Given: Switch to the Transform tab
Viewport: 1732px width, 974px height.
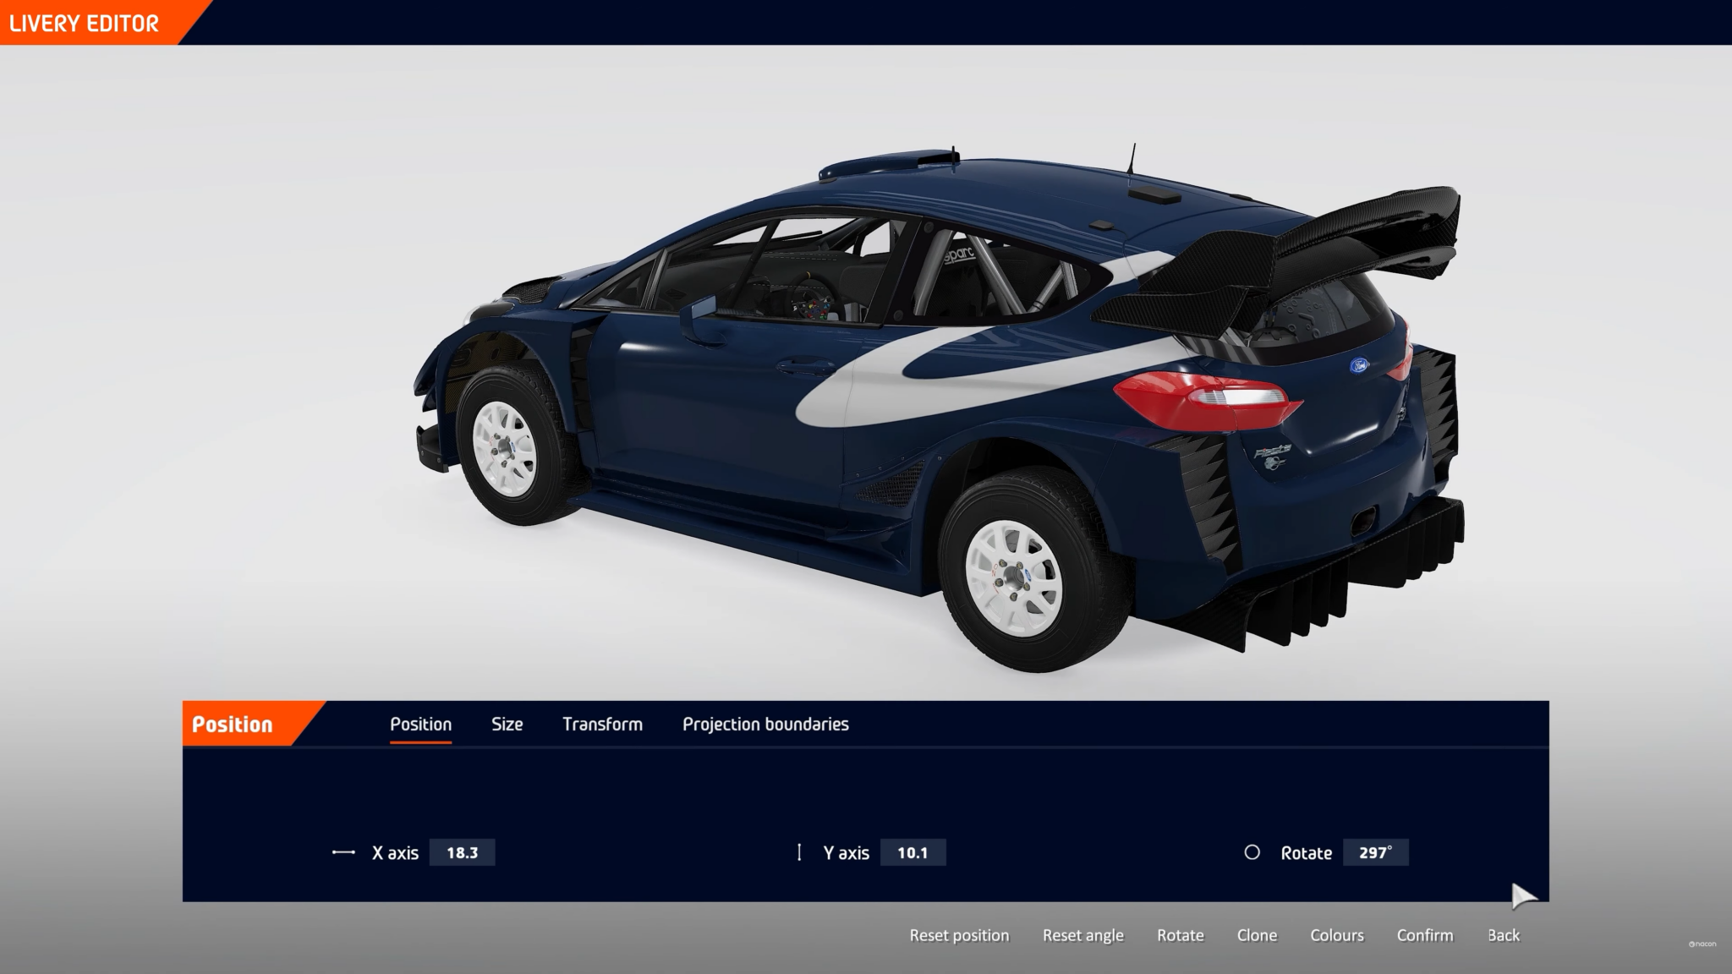Looking at the screenshot, I should point(604,724).
